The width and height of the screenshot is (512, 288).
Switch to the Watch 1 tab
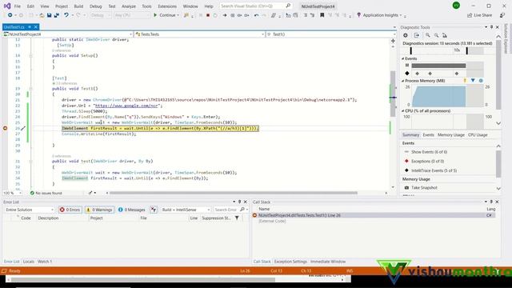[45, 262]
